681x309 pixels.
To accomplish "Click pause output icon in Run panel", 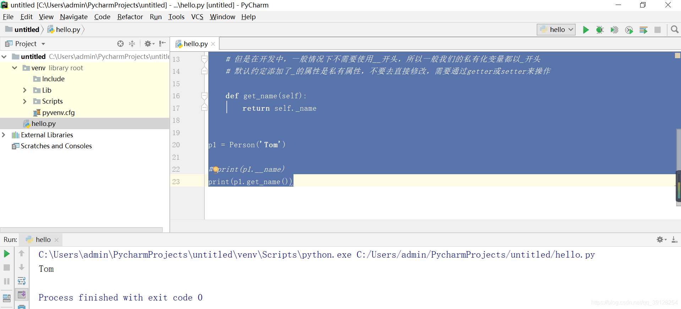I will tap(6, 281).
